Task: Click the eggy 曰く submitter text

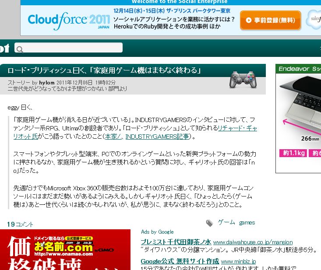Action: click(20, 107)
